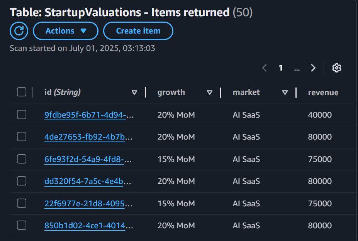The height and width of the screenshot is (241, 358).
Task: Go to next page arrow
Action: pyautogui.click(x=313, y=68)
